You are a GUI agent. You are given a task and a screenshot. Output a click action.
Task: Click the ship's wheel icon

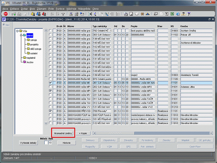click(x=142, y=14)
